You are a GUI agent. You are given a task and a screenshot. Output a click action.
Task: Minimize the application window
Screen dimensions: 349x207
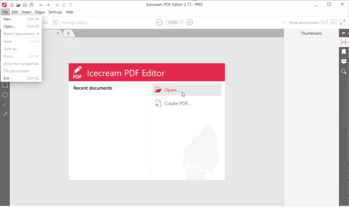coord(316,4)
